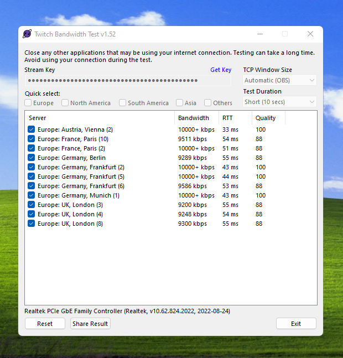343x358 pixels.
Task: Uncheck Europe: UK, London (8) server
Action: (x=32, y=224)
